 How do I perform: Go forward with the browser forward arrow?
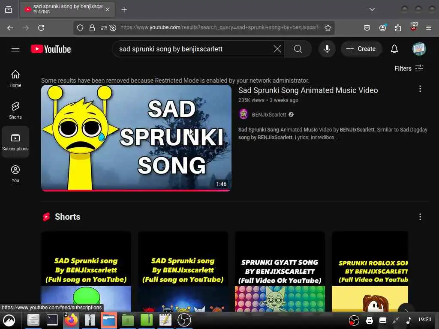point(25,28)
